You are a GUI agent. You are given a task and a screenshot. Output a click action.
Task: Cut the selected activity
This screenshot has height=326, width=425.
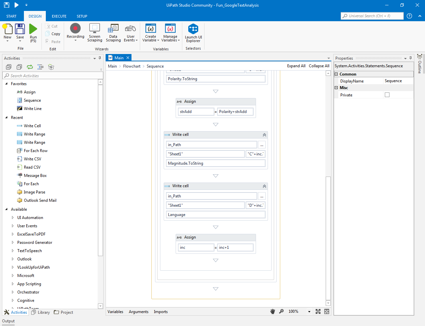52,26
